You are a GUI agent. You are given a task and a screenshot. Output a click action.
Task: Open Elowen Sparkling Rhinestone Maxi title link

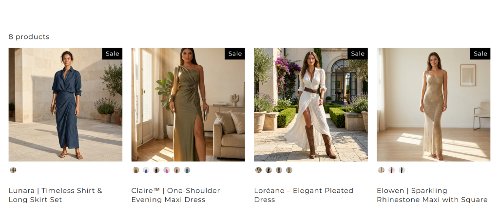tap(432, 195)
